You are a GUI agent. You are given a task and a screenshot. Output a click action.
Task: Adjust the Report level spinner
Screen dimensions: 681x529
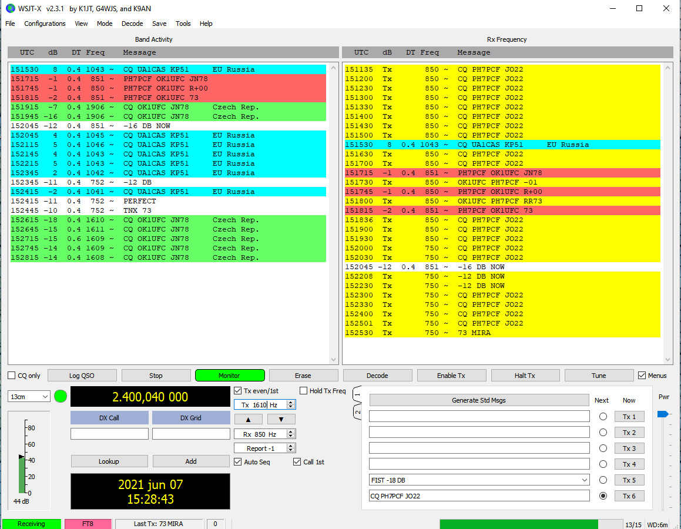(x=291, y=448)
